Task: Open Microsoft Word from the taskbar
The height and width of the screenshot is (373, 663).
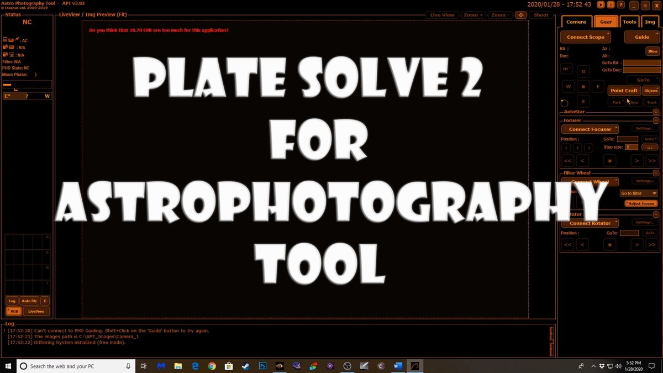Action: tap(398, 366)
